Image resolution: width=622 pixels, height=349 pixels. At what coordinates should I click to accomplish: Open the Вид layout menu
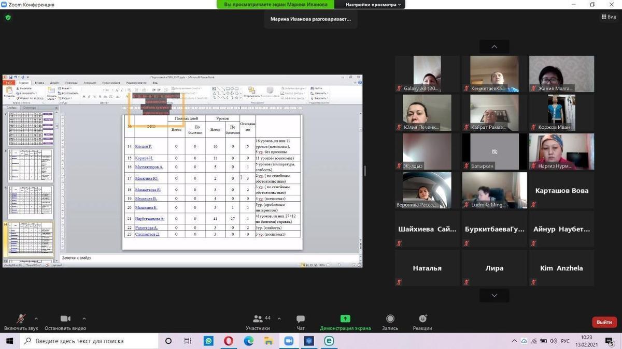[609, 17]
